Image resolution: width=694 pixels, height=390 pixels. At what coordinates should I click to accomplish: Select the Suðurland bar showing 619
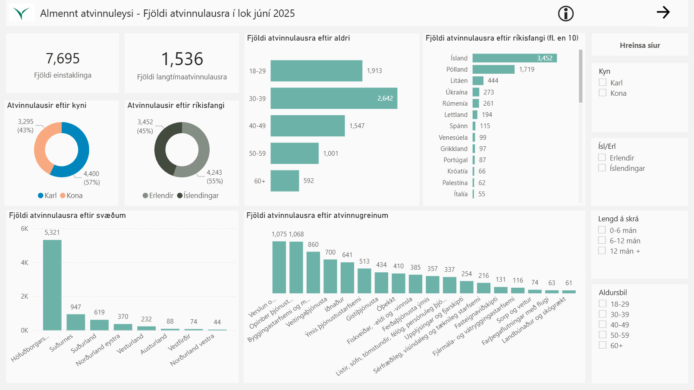click(x=99, y=325)
